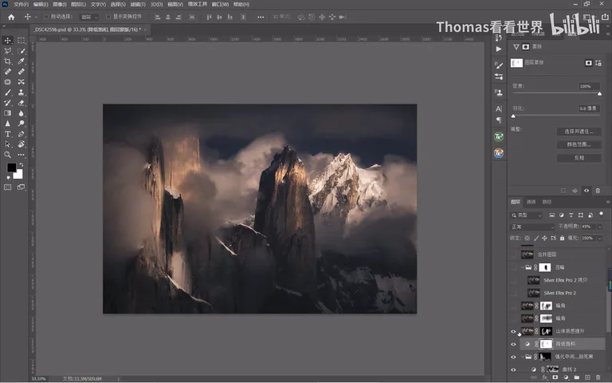Select the Brush tool

(7, 93)
